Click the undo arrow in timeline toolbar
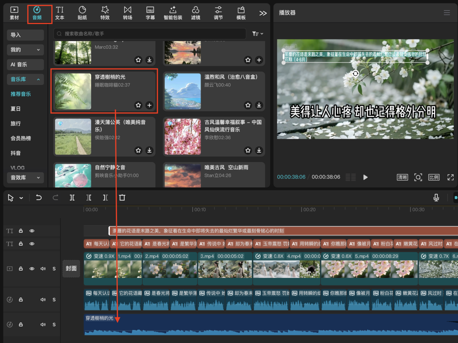Image resolution: width=458 pixels, height=343 pixels. (x=39, y=198)
